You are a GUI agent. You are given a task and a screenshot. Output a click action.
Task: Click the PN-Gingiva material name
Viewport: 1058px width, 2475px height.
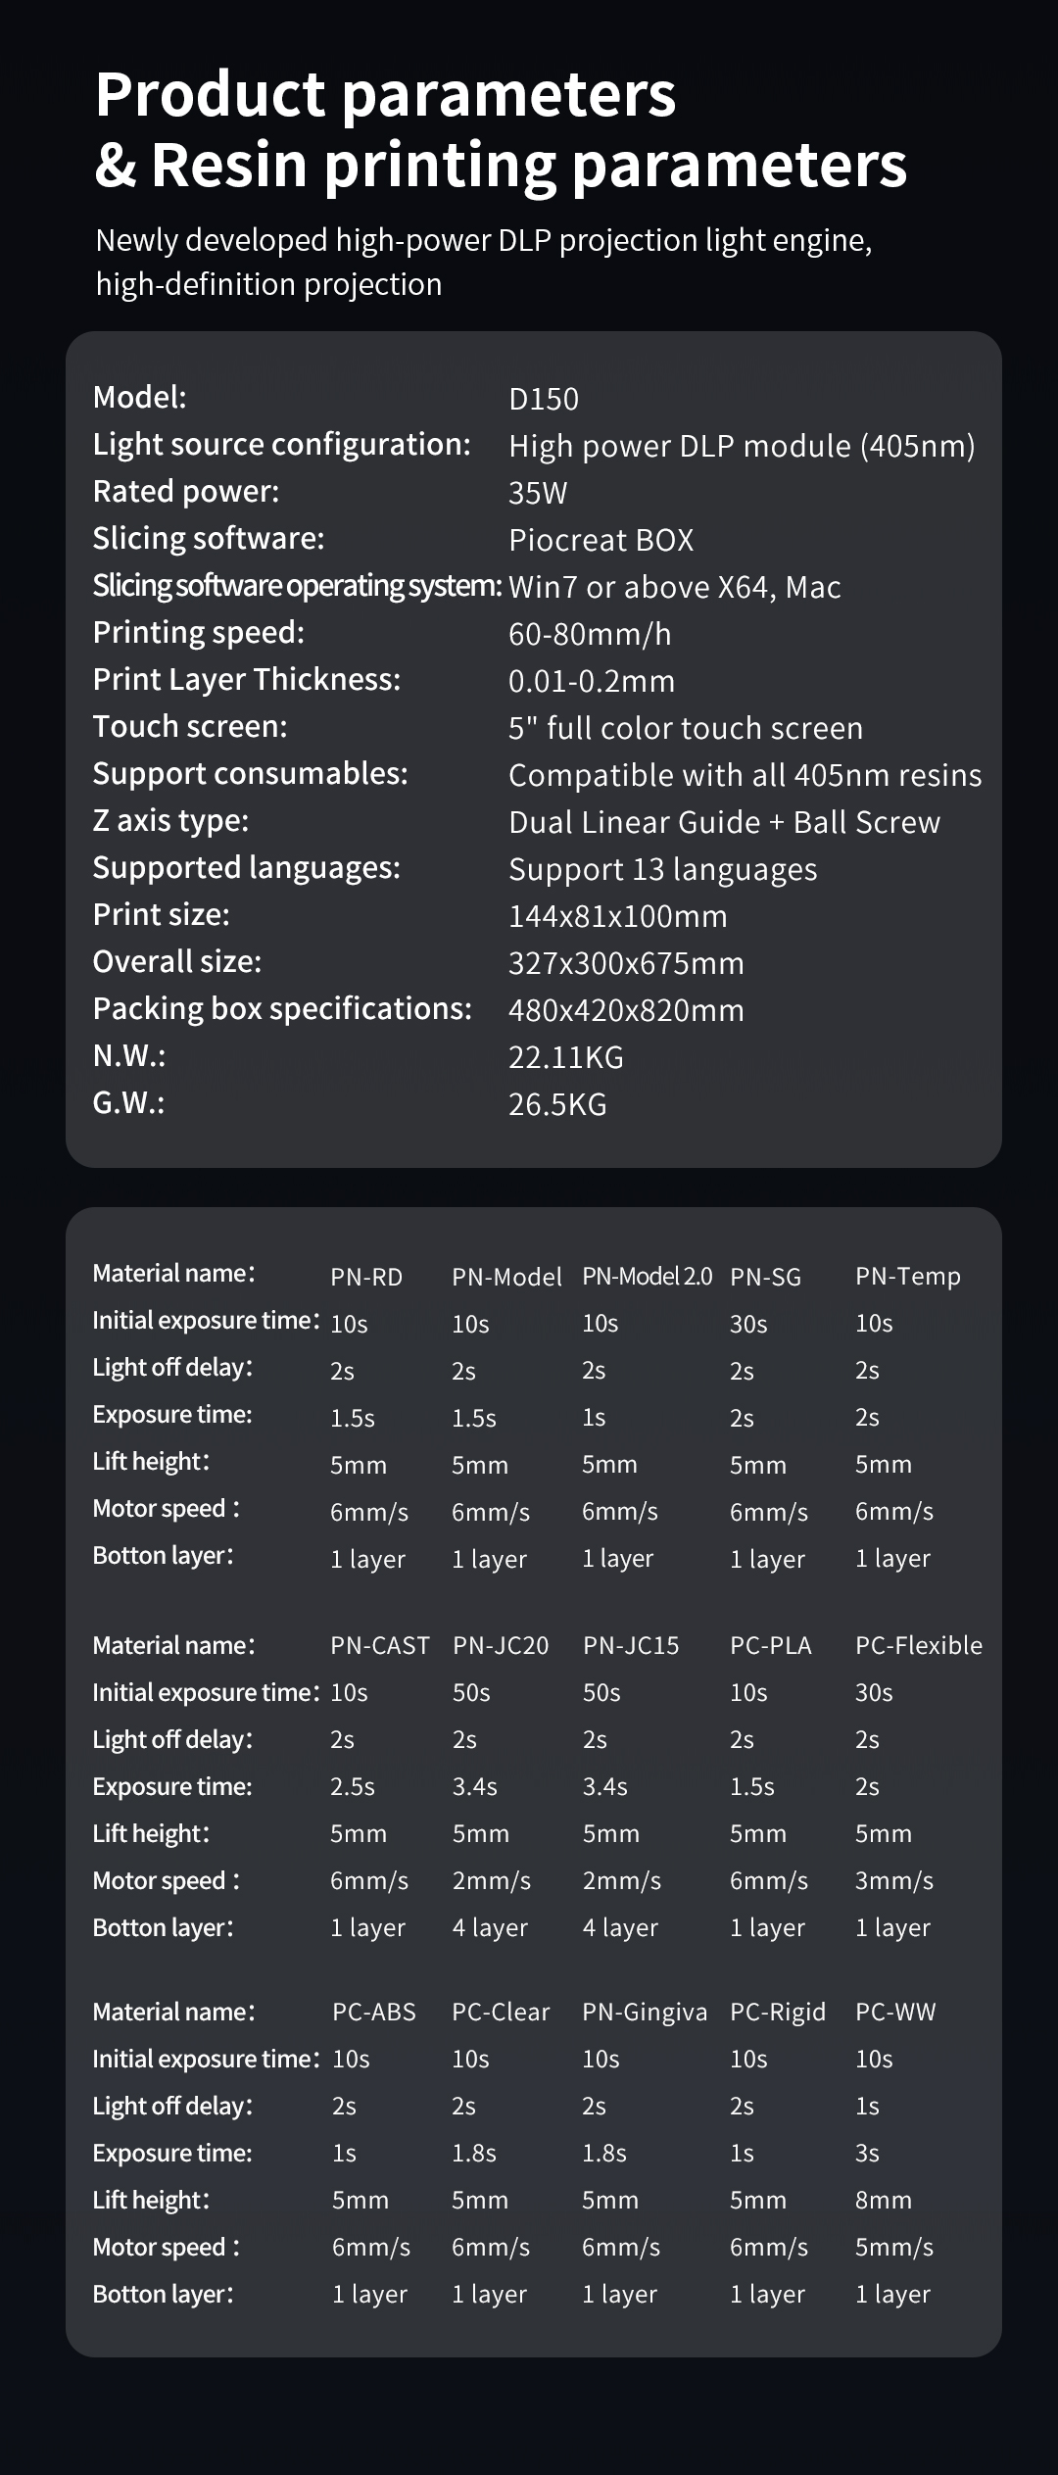pos(644,2012)
